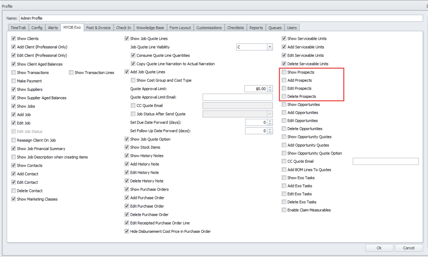This screenshot has width=428, height=257.
Task: Uncheck Show Client Aged Balances
Action: [x=14, y=64]
